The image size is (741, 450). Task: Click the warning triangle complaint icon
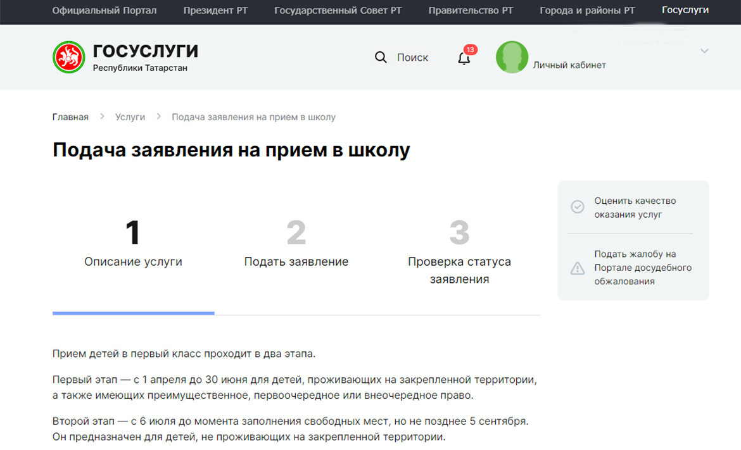578,268
